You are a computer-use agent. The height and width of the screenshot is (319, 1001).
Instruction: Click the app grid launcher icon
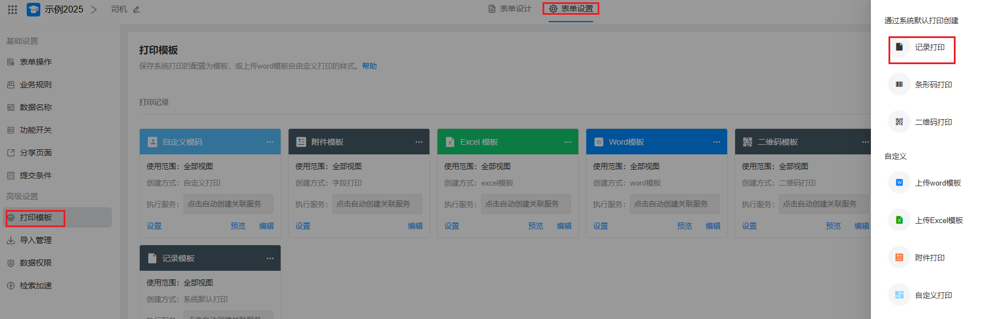coord(12,10)
